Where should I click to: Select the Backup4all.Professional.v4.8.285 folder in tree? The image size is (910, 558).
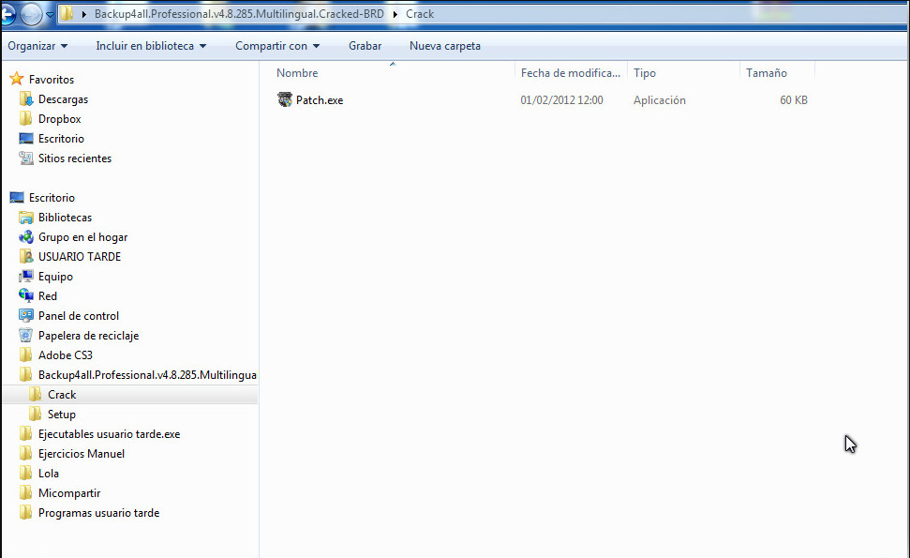coord(147,375)
